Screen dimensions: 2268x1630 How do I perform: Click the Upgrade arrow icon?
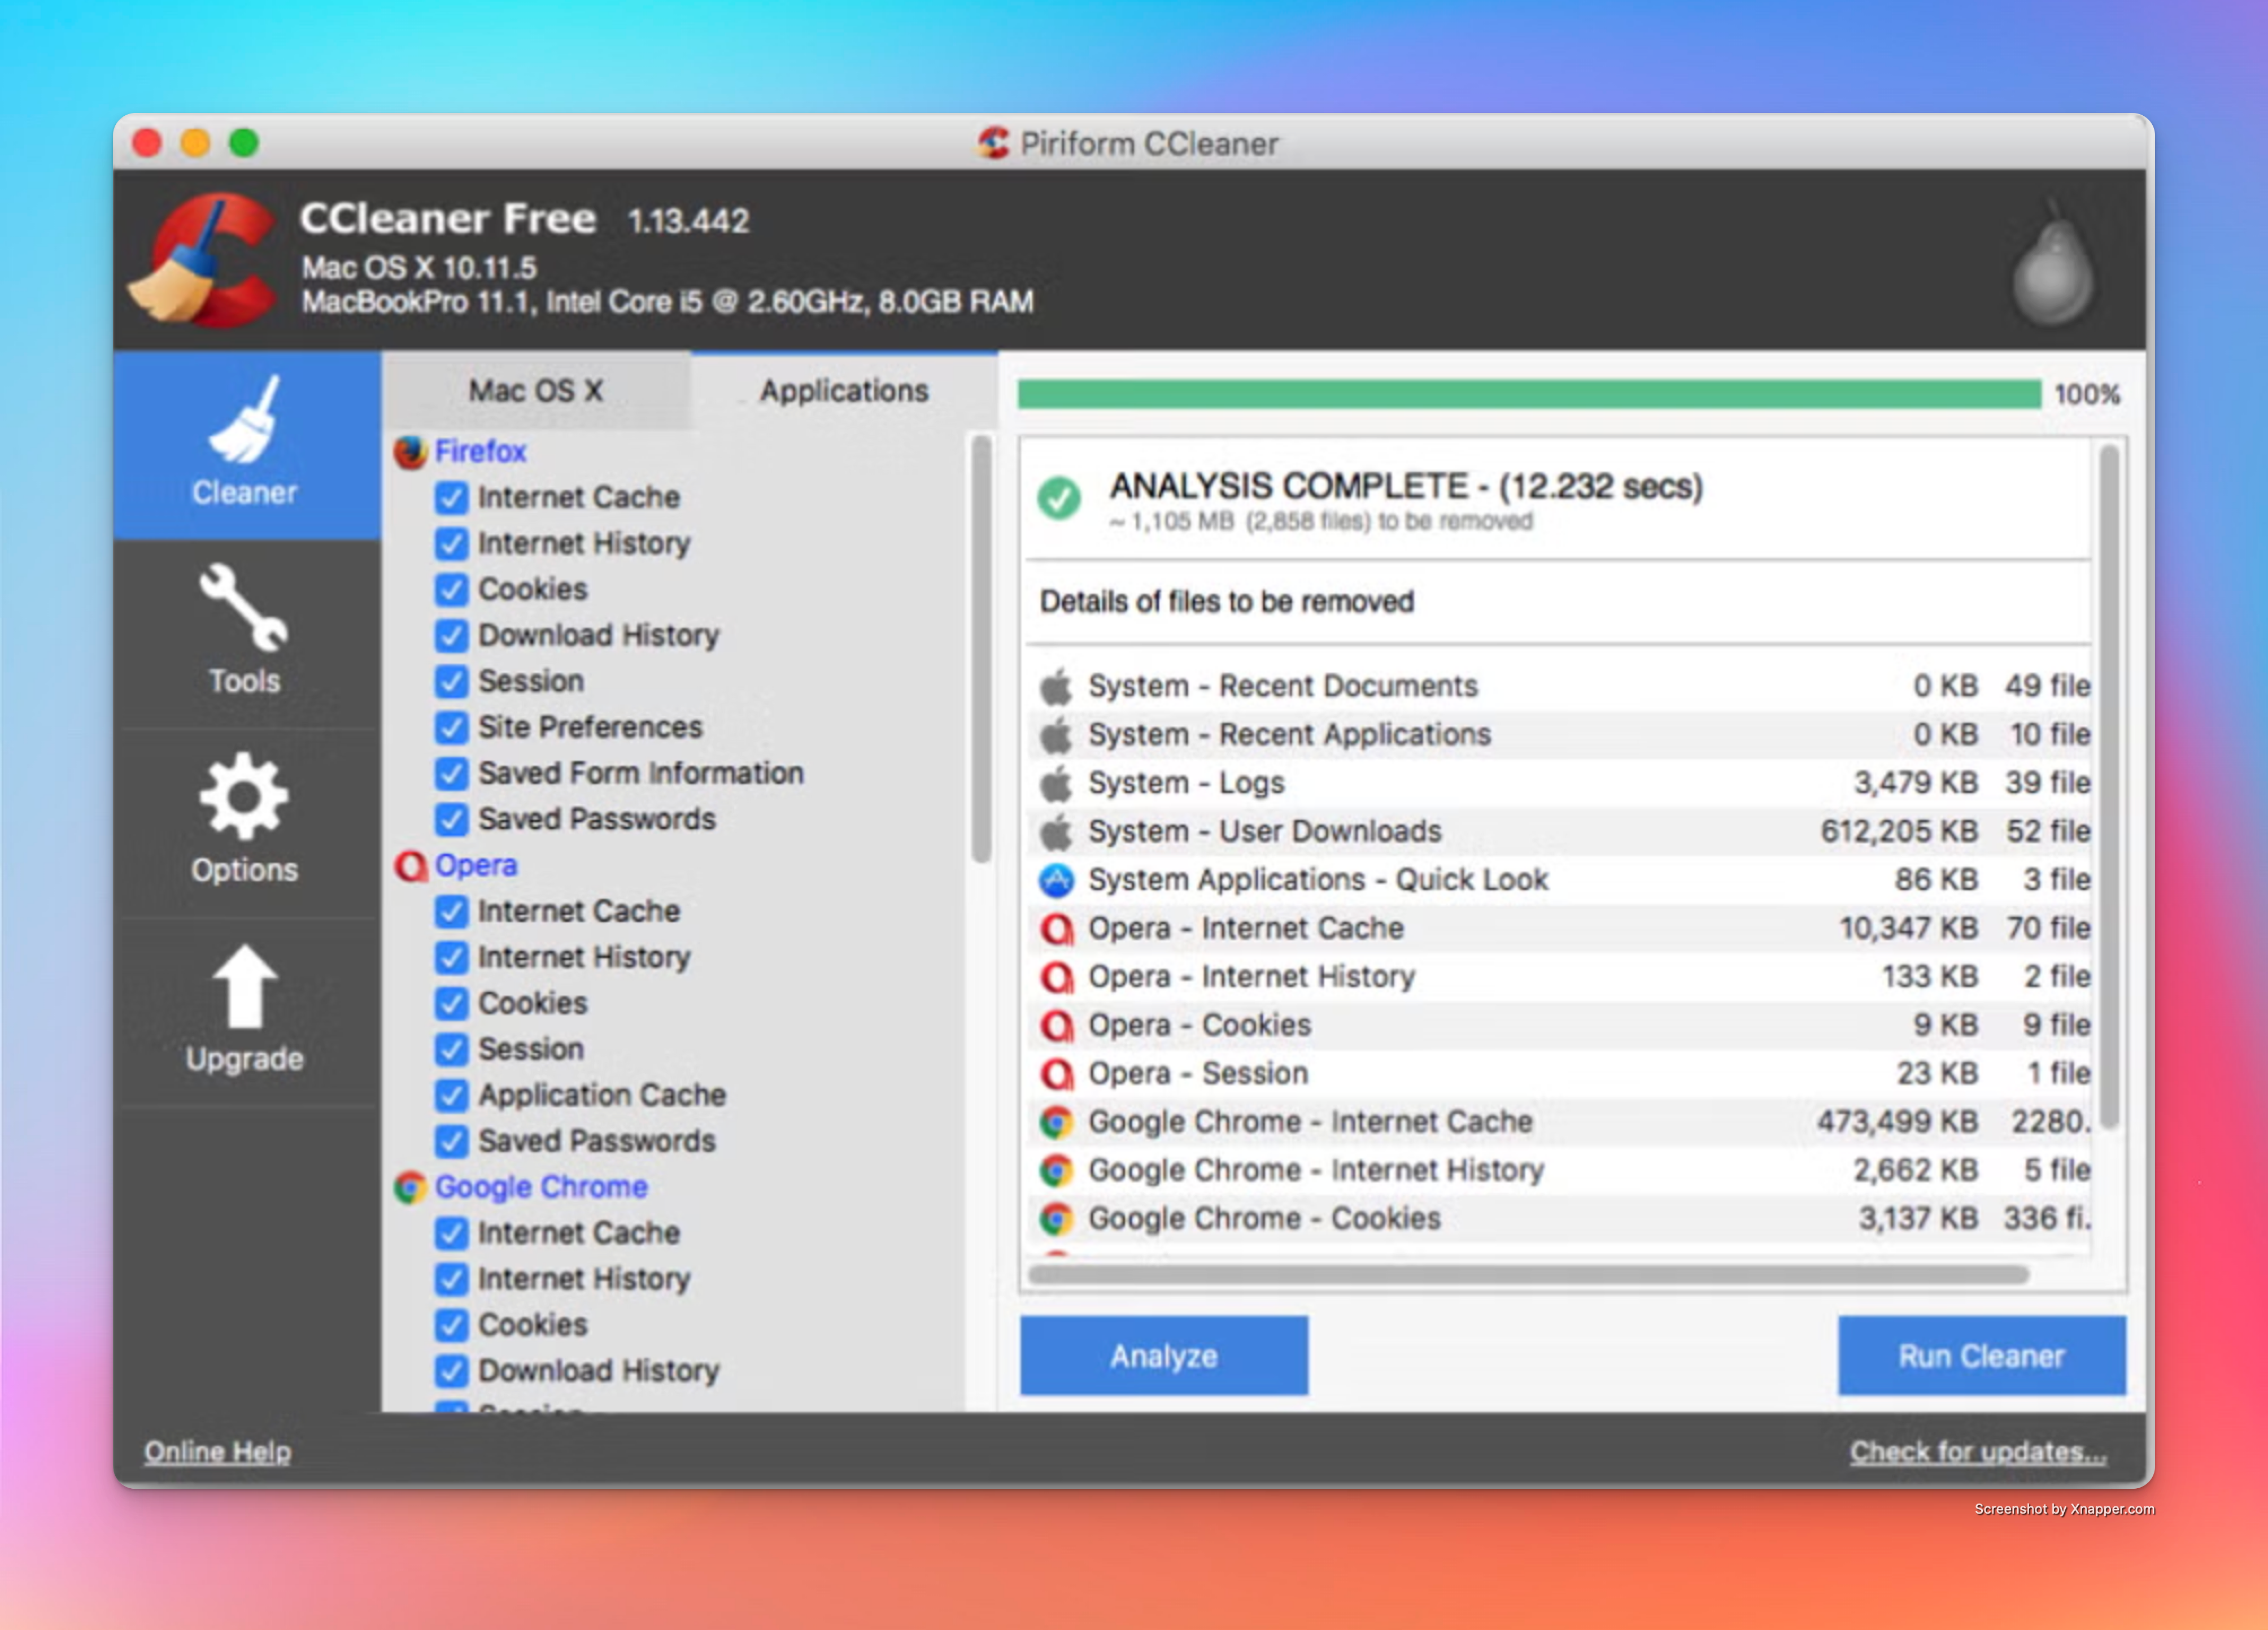pos(244,986)
